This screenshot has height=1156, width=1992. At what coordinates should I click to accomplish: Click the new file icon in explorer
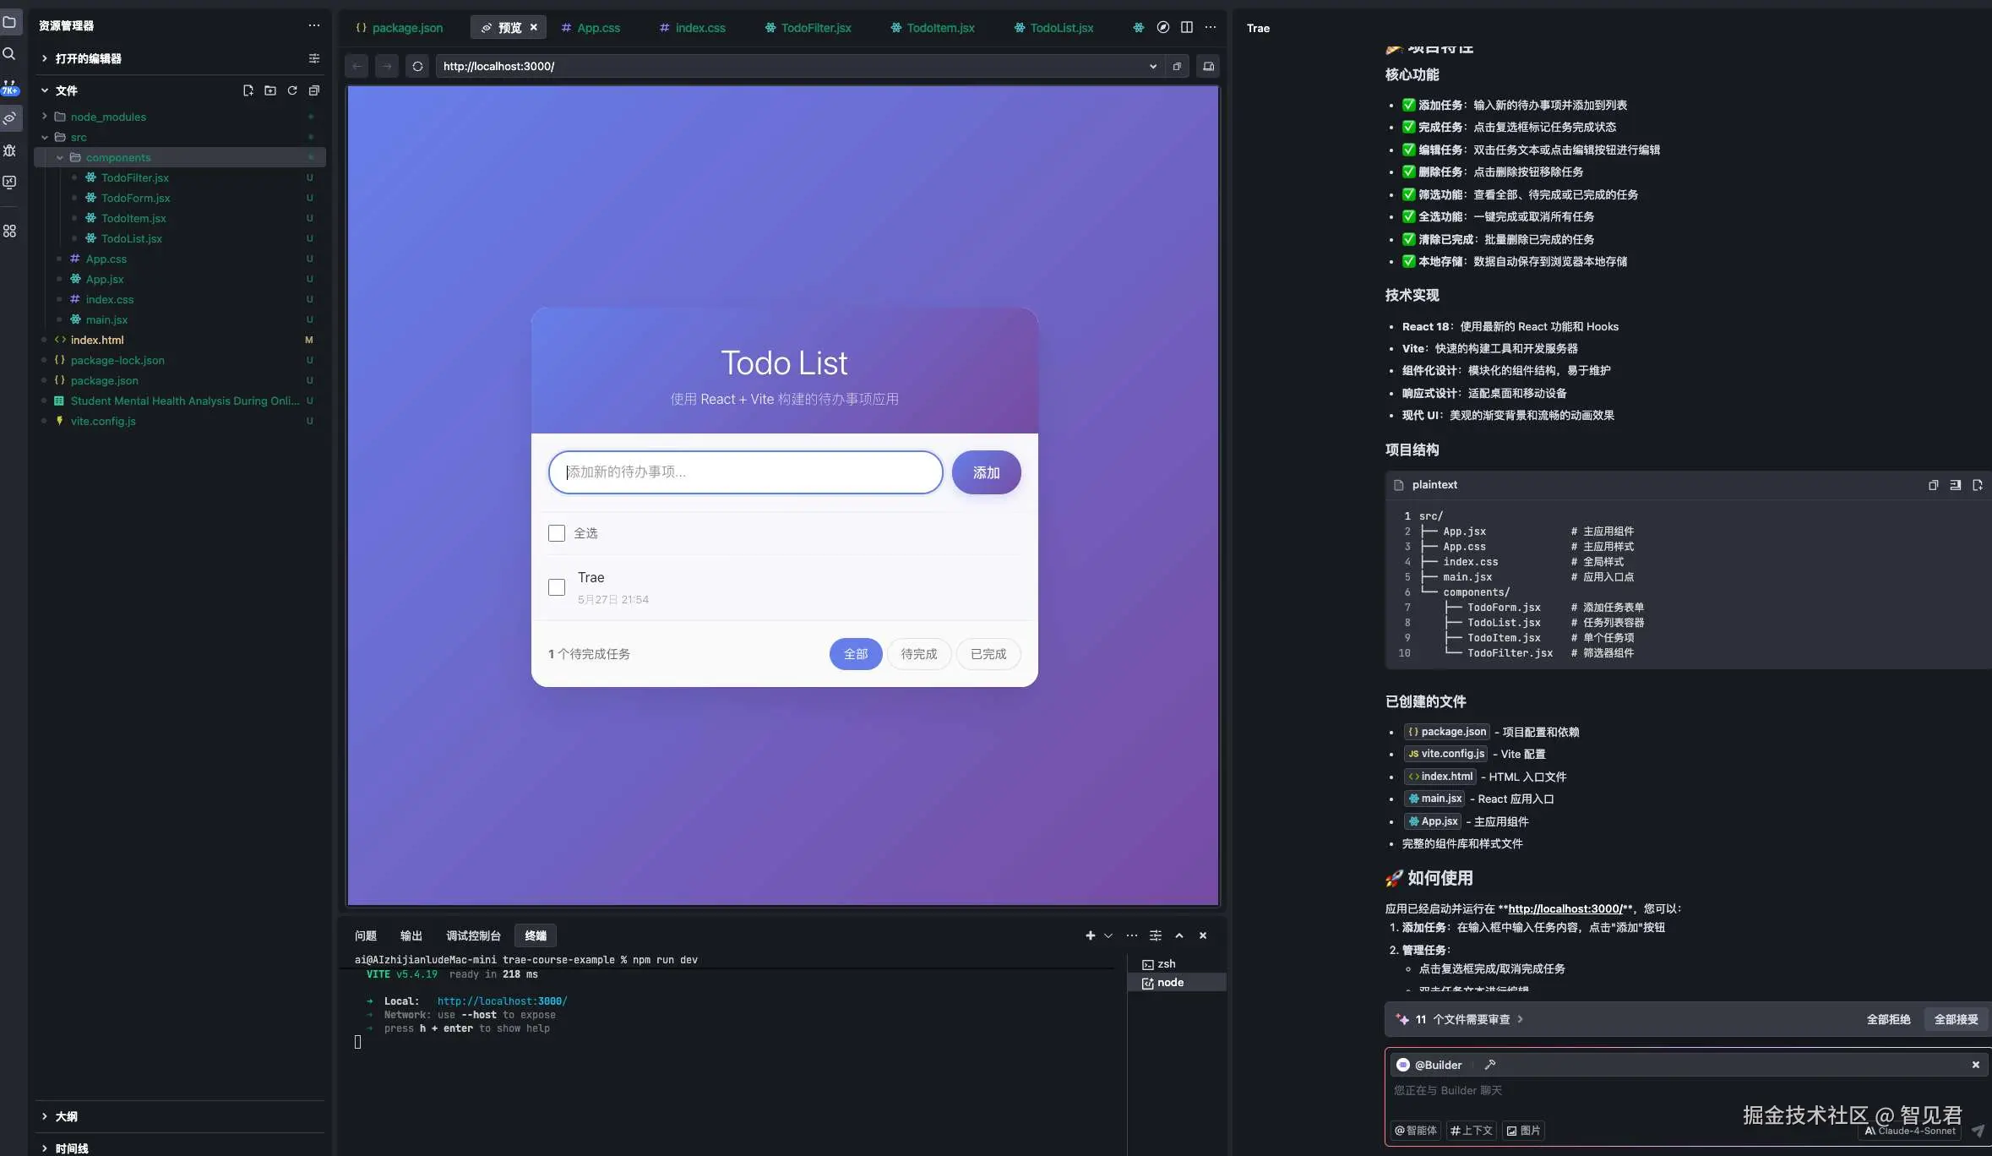pos(248,90)
